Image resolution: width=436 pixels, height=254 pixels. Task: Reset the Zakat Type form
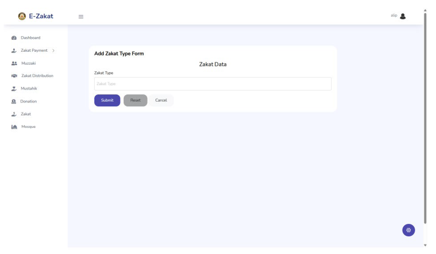pyautogui.click(x=135, y=100)
